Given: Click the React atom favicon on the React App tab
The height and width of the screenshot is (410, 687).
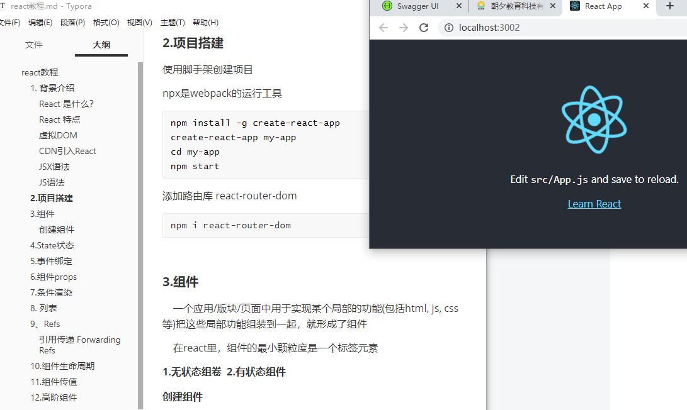Looking at the screenshot, I should pyautogui.click(x=574, y=6).
